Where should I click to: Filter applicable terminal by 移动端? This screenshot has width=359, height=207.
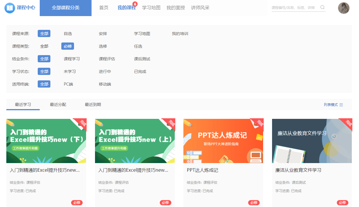(x=105, y=84)
